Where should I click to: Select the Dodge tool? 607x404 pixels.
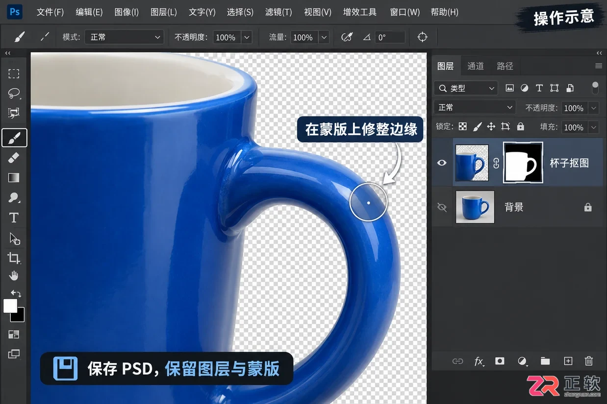(x=14, y=197)
